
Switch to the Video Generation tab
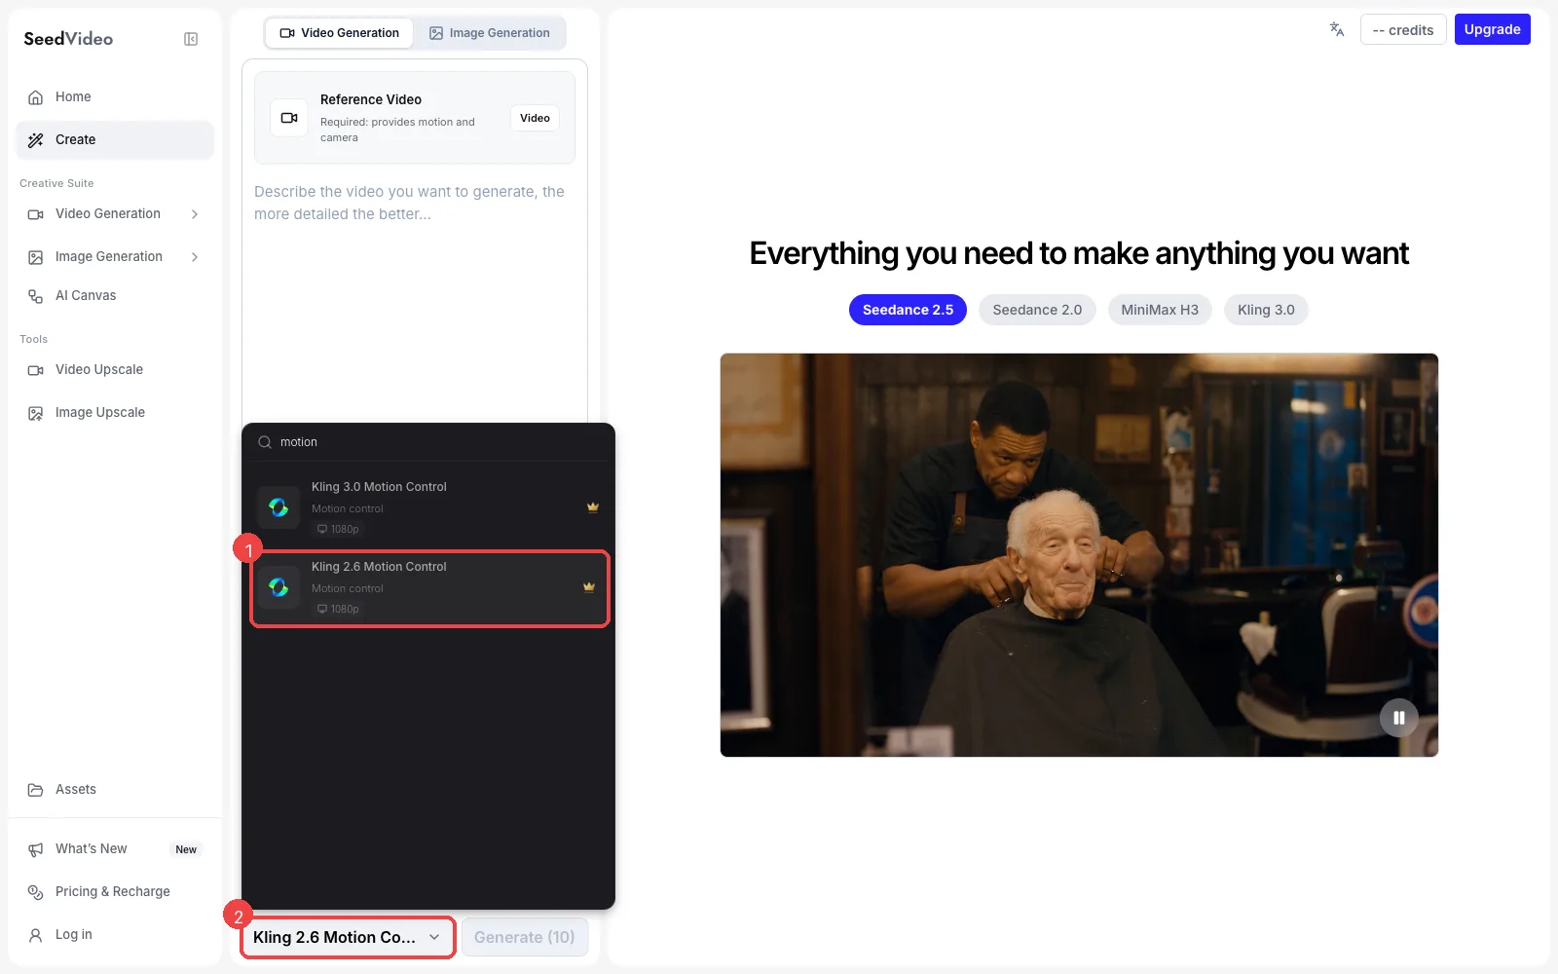click(339, 33)
